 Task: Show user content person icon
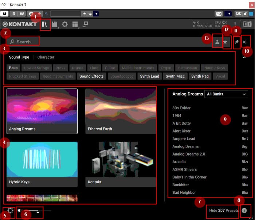click(217, 42)
